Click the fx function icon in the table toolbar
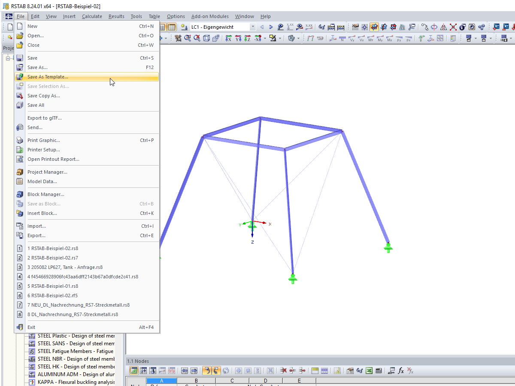Image resolution: width=515 pixels, height=386 pixels. coord(401,371)
